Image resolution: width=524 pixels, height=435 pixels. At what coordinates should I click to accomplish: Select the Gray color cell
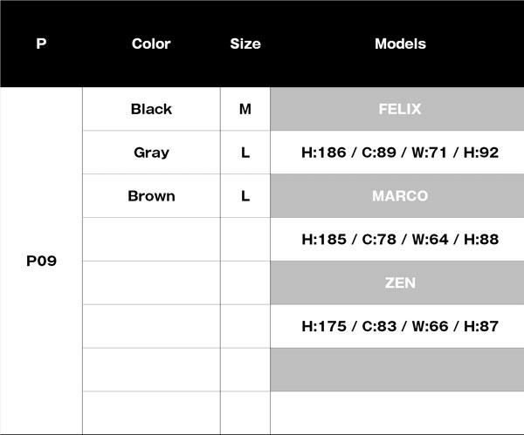151,153
